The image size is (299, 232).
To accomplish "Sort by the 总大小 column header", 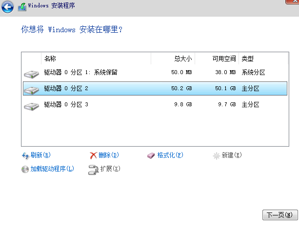I will click(x=183, y=58).
